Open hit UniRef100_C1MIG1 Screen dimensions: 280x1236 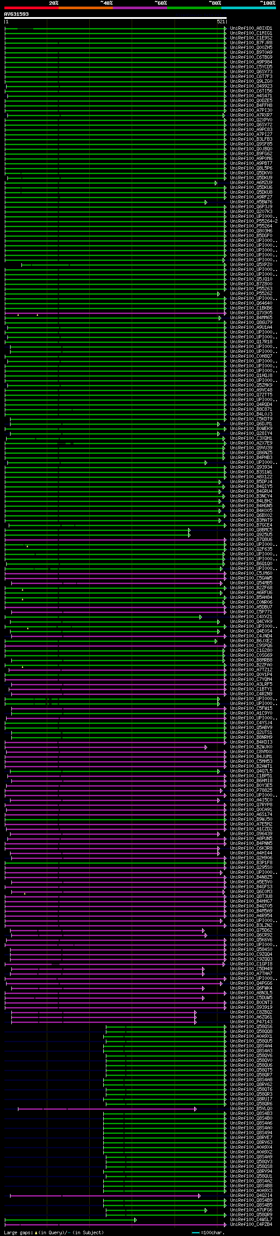click(251, 33)
